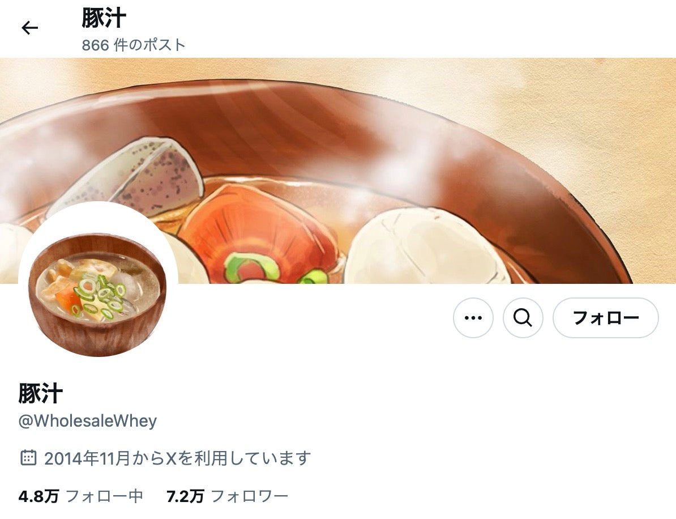Search this profile with the magnifier icon
This screenshot has height=519, width=676.
click(523, 318)
